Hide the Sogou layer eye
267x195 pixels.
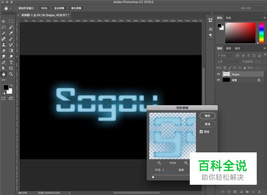coord(219,74)
